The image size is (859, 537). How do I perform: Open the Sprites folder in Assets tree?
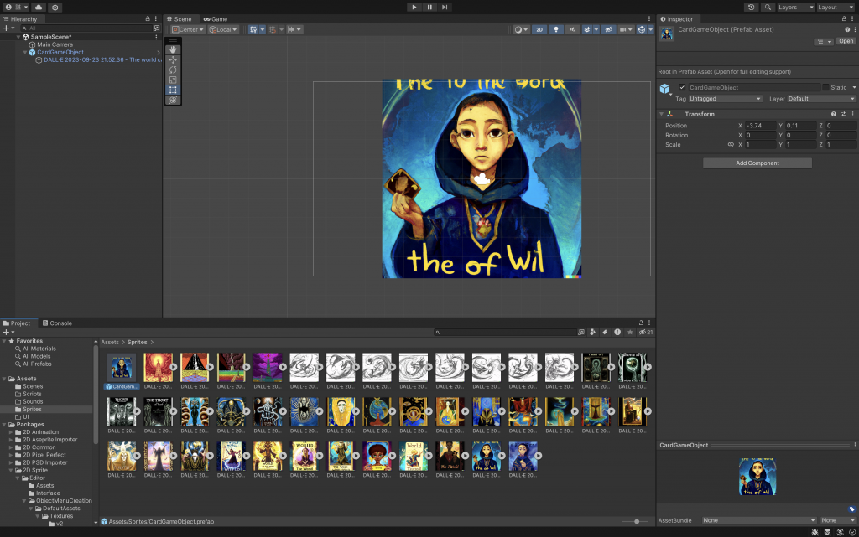[x=32, y=409]
